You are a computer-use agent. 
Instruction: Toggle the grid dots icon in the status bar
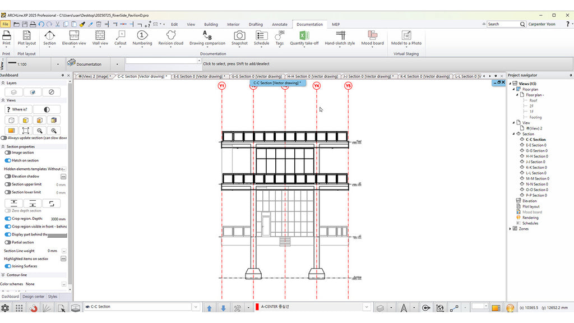tap(19, 308)
